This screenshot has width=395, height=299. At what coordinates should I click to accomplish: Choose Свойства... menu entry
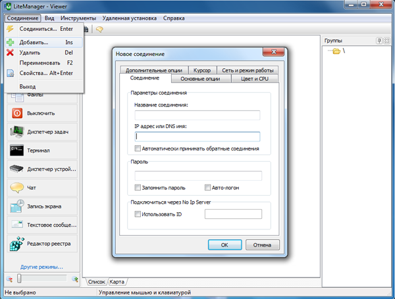click(x=44, y=73)
